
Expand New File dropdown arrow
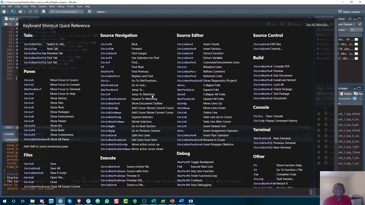pyautogui.click(x=7, y=12)
